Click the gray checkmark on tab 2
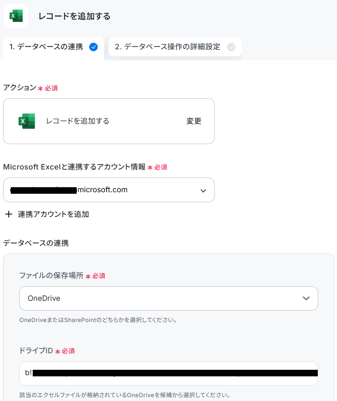337x401 pixels. pos(231,47)
